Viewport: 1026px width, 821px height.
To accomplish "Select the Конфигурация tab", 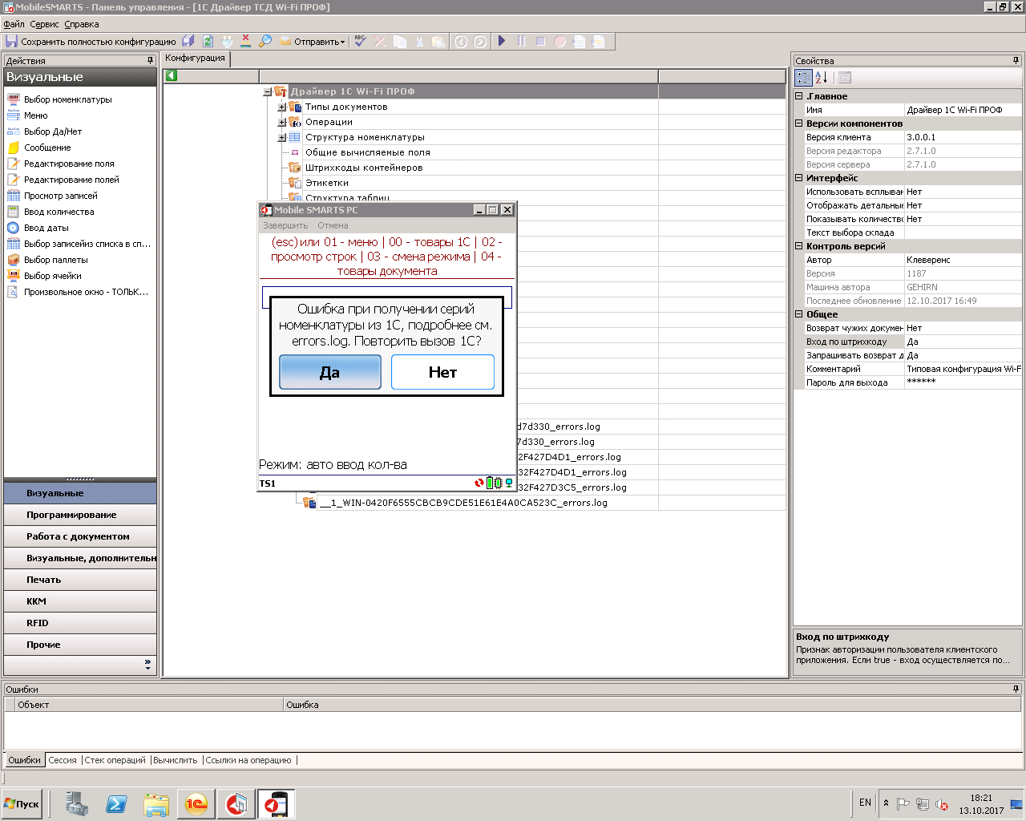I will 195,58.
